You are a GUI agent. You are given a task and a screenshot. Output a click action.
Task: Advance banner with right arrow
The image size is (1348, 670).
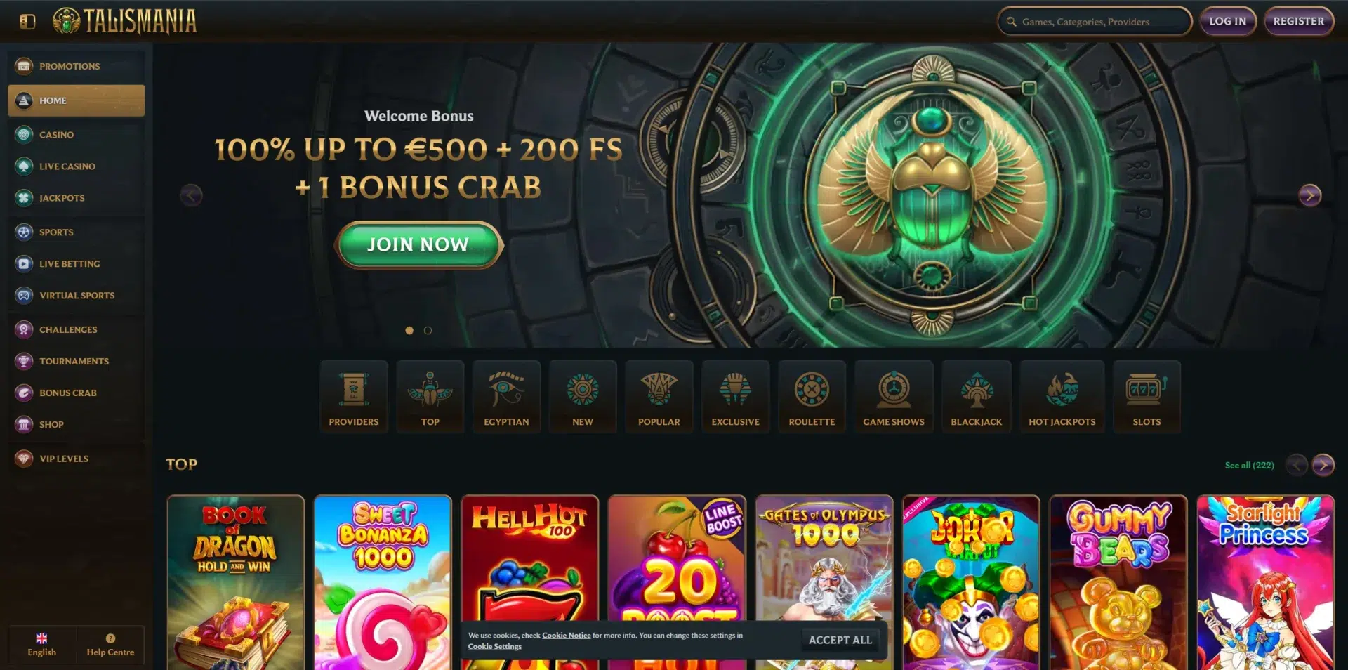point(1309,195)
